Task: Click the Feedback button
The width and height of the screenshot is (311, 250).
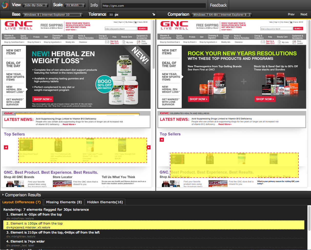Action: (218, 5)
